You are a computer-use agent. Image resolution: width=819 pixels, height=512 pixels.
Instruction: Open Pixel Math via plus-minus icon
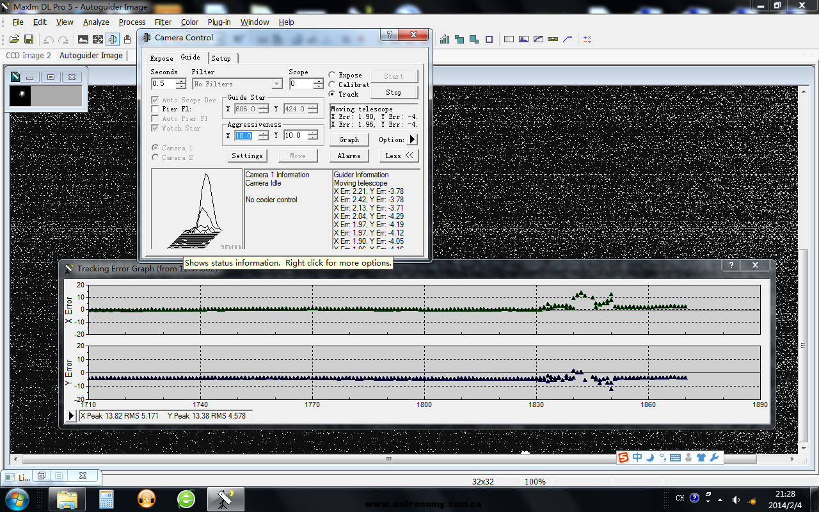tap(587, 39)
